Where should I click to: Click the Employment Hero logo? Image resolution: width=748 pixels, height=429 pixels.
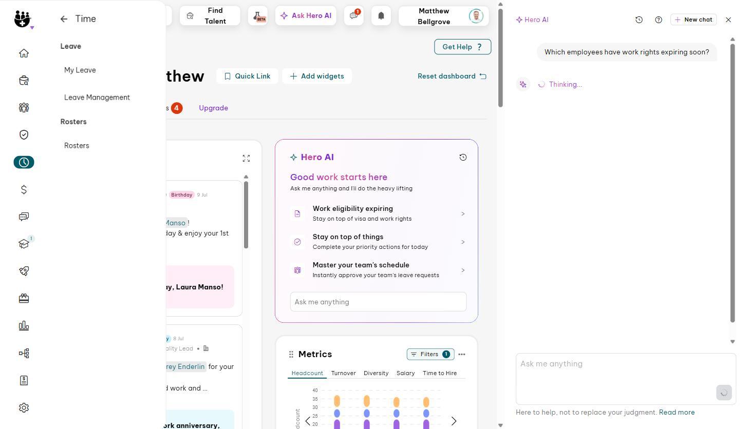click(23, 19)
